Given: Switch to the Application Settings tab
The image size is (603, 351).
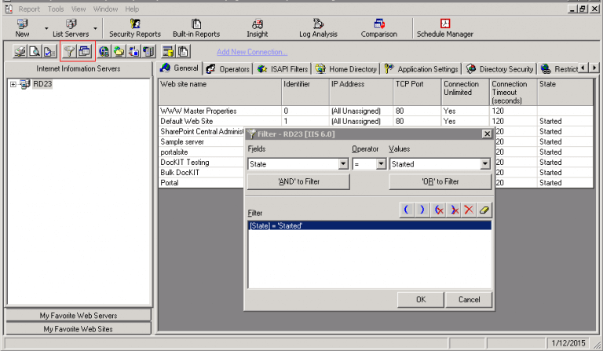Looking at the screenshot, I should [422, 69].
